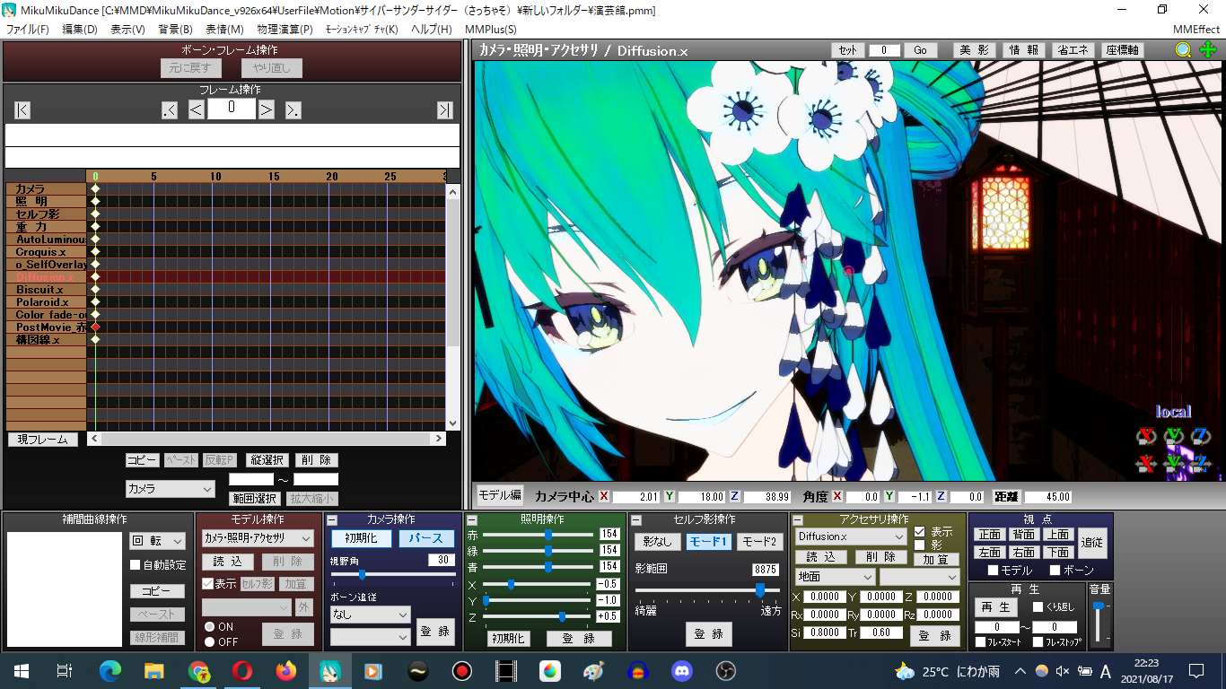The image size is (1226, 689).
Task: Click the blue Z-axis rotation gizmo icon
Action: point(1201,436)
